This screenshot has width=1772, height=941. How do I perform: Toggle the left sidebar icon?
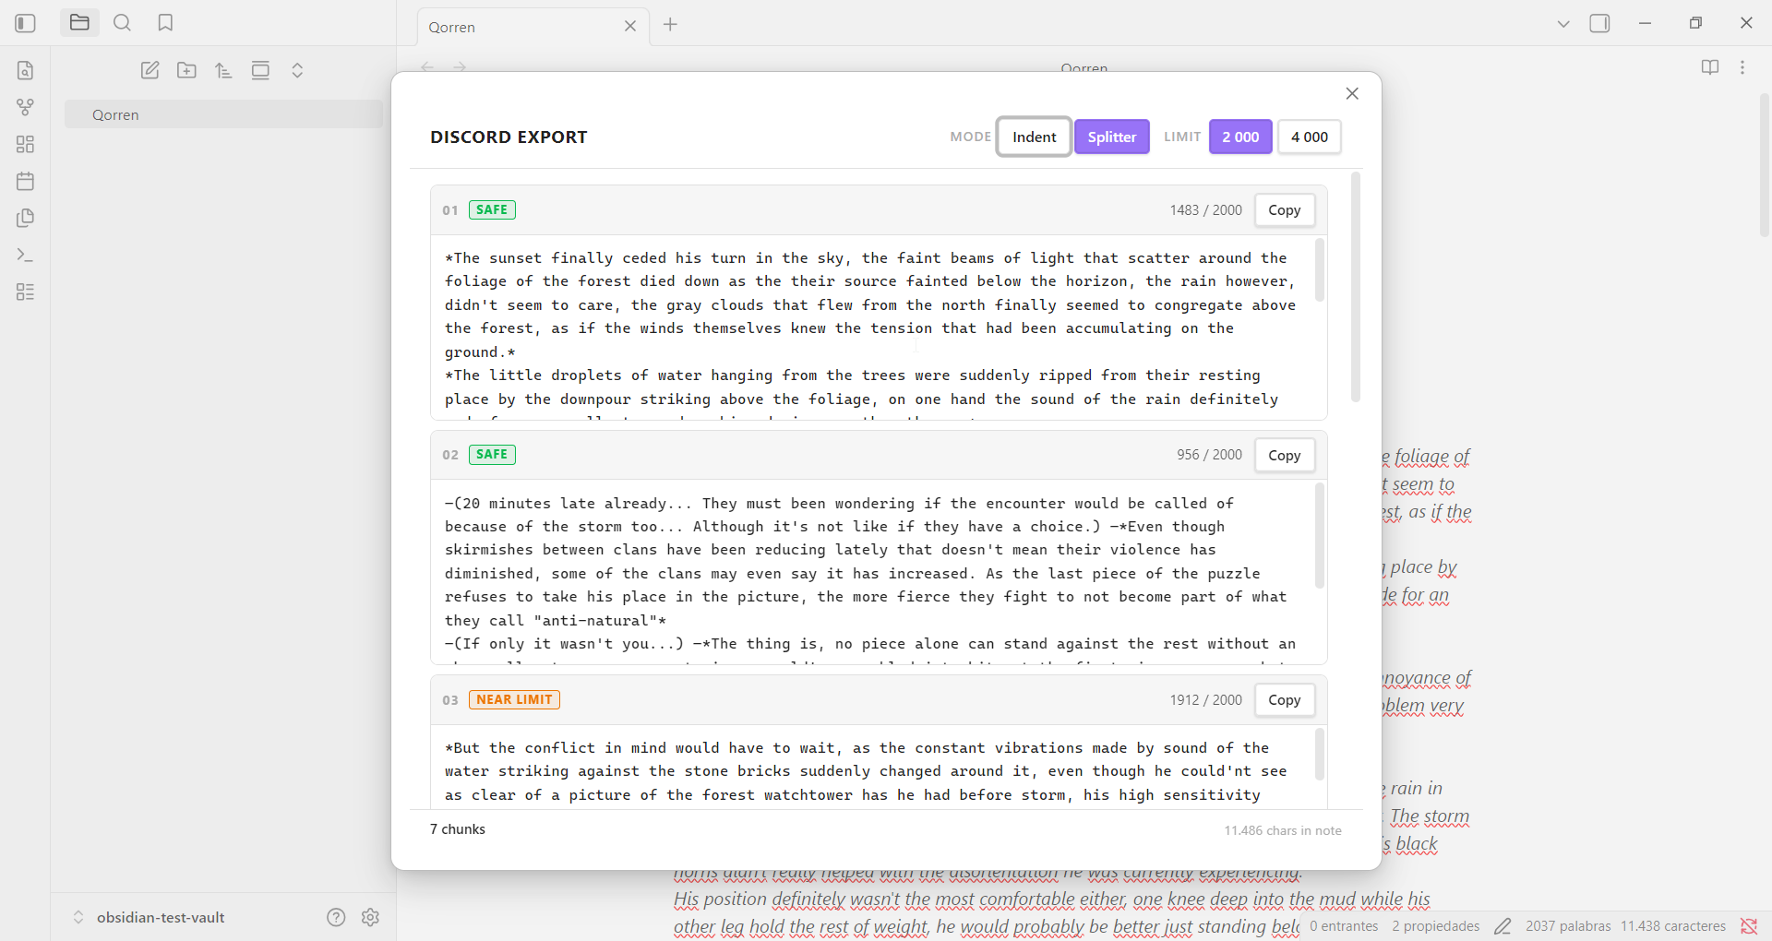26,23
